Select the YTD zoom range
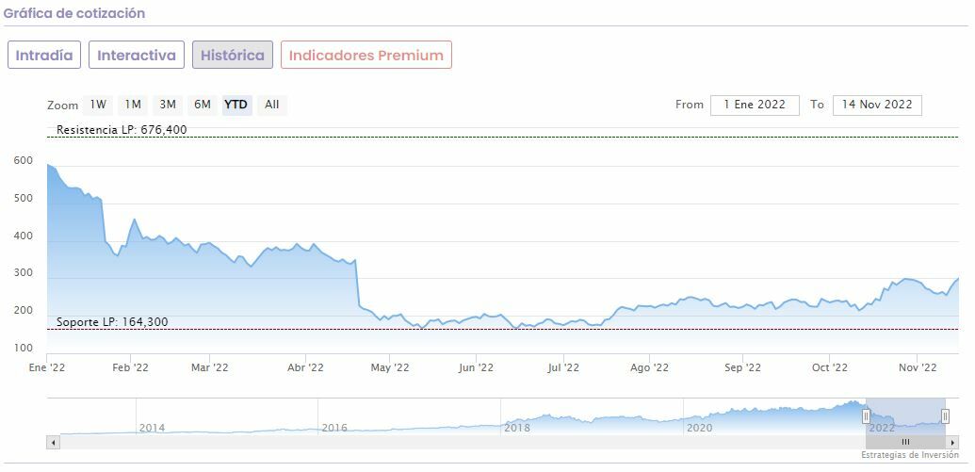This screenshot has height=472, width=975. (236, 105)
